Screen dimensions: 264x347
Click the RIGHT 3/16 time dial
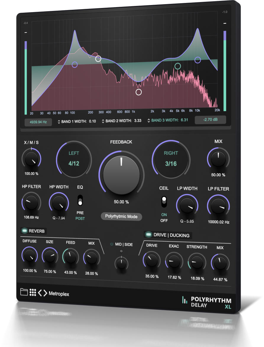(x=171, y=159)
